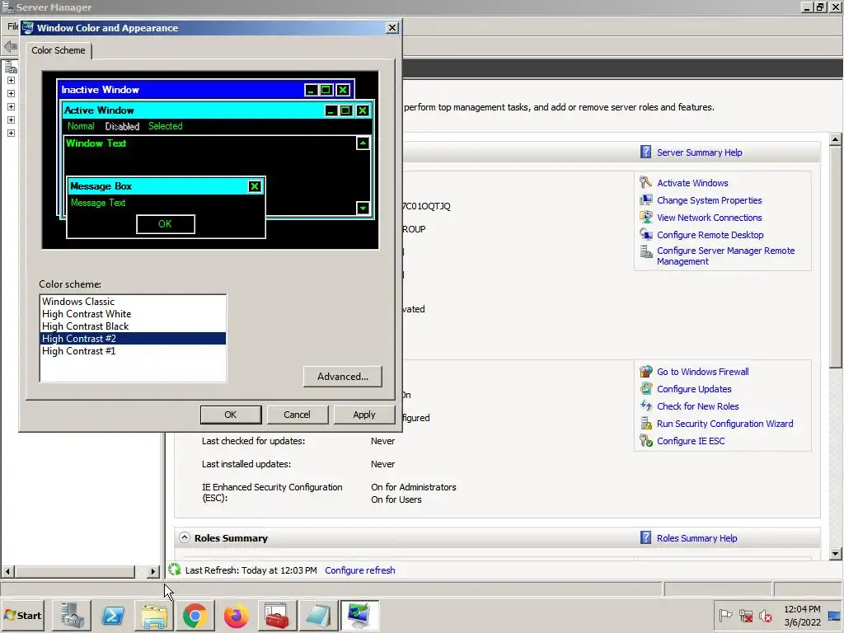Click the Configure Remote Desktop icon
Screen dimensions: 844x633
pos(645,235)
